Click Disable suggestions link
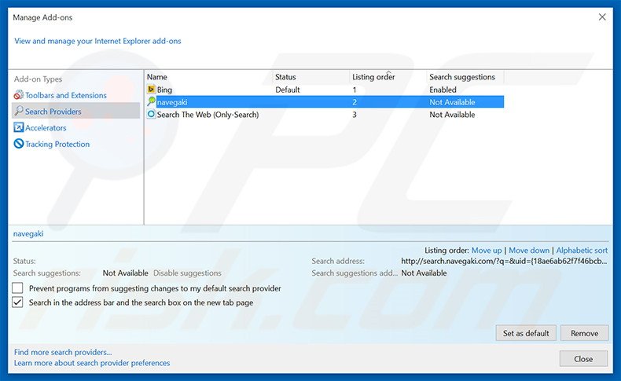 [x=187, y=273]
